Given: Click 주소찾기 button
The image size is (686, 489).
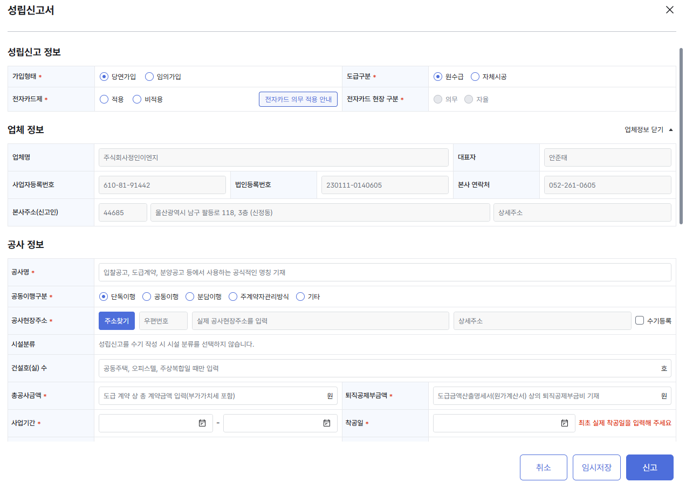Looking at the screenshot, I should coord(116,321).
